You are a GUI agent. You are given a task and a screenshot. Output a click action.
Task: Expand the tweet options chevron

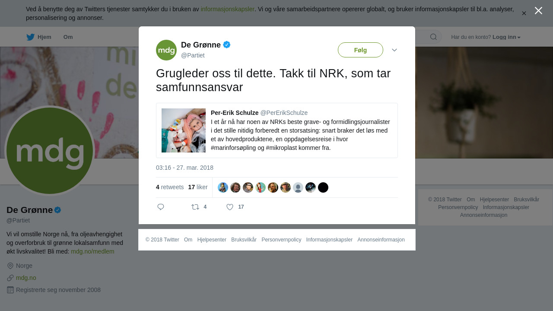point(394,50)
